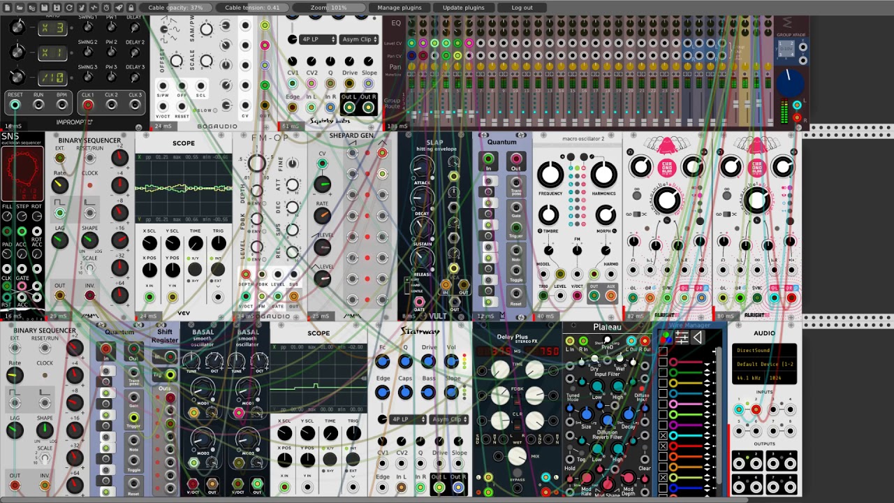Screen dimensions: 894x503
Task: Click the Revert patch circular arrow icon
Action: [x=69, y=8]
